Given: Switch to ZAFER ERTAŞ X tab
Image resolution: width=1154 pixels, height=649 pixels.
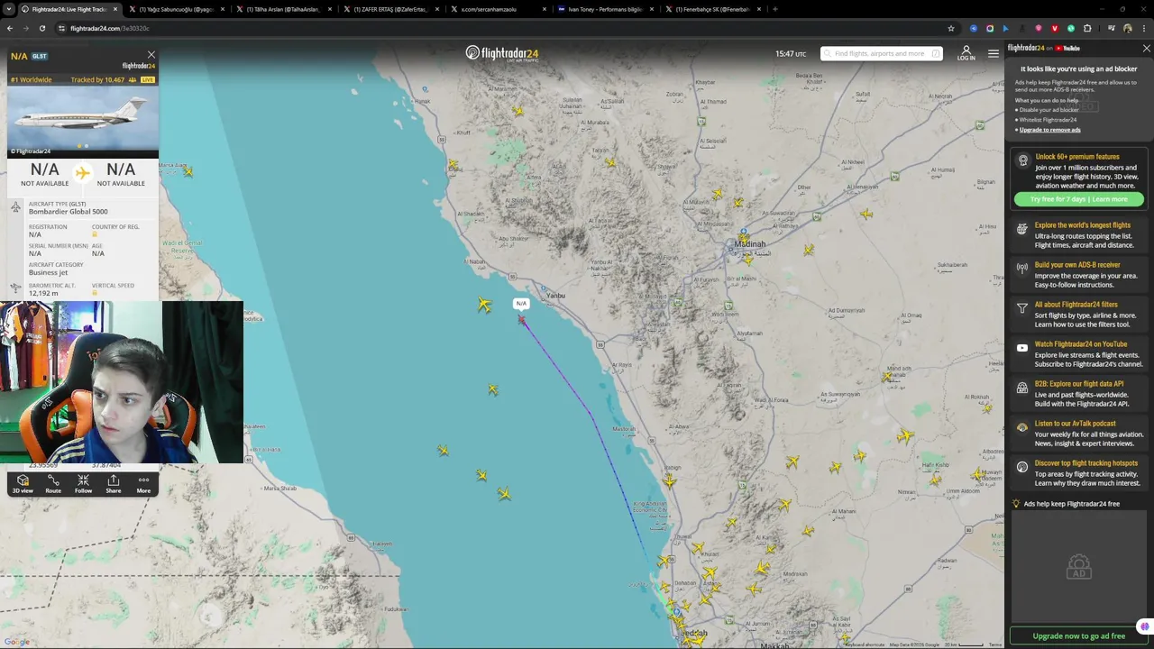Looking at the screenshot, I should coord(391,9).
